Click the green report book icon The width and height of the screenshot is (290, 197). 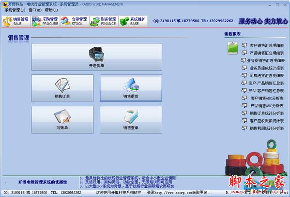[x=233, y=48]
